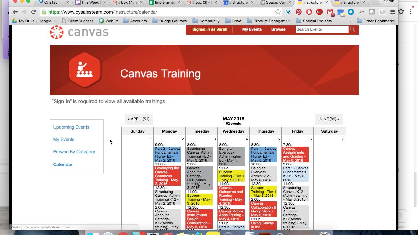Open Browse By Category in the sidebar

(x=74, y=152)
